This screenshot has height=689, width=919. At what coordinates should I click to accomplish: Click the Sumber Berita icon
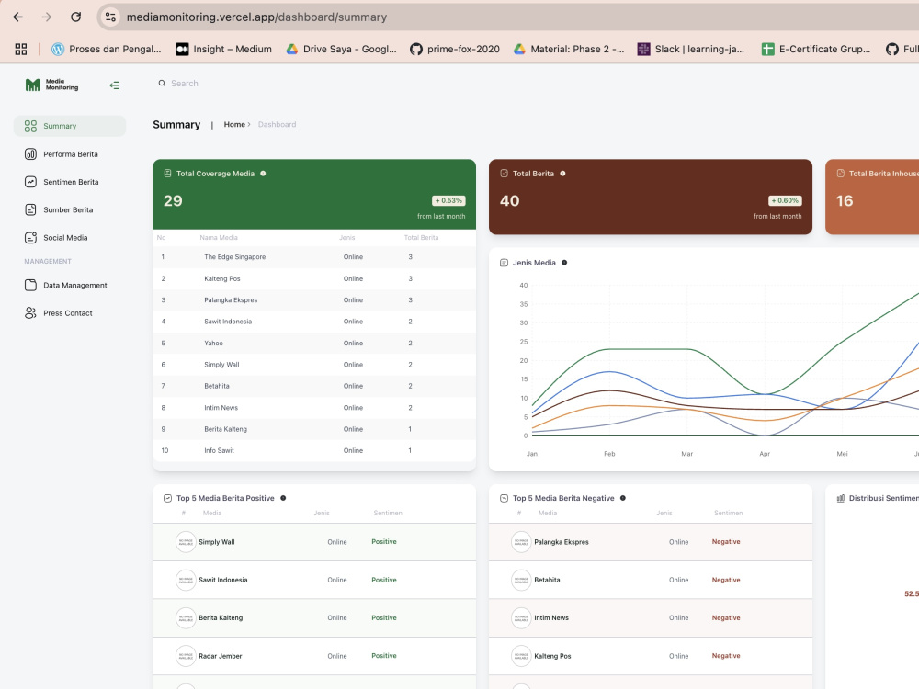(30, 209)
